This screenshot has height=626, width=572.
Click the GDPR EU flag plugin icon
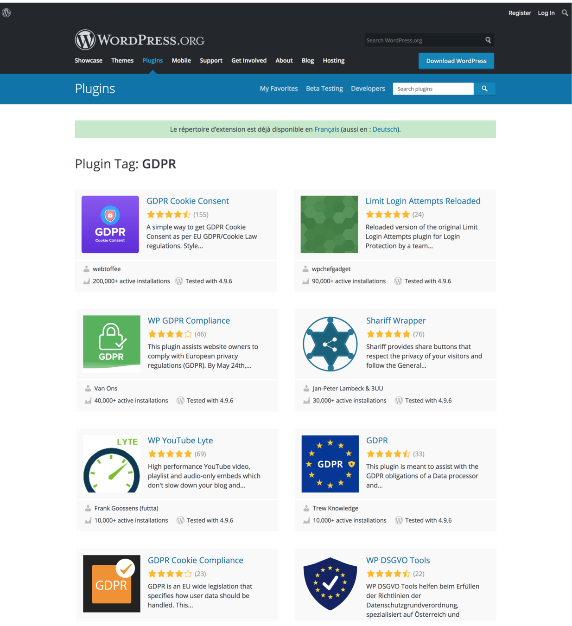330,464
